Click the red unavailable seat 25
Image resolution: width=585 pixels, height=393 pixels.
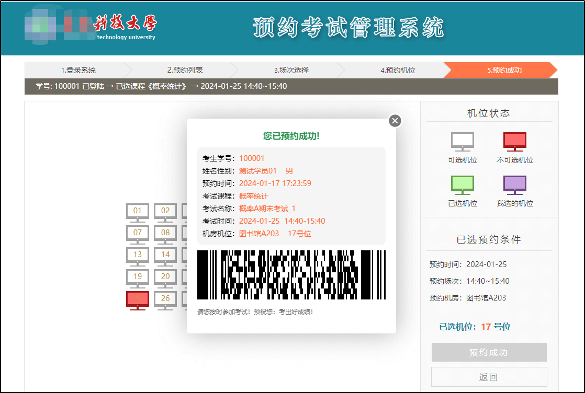point(137,300)
